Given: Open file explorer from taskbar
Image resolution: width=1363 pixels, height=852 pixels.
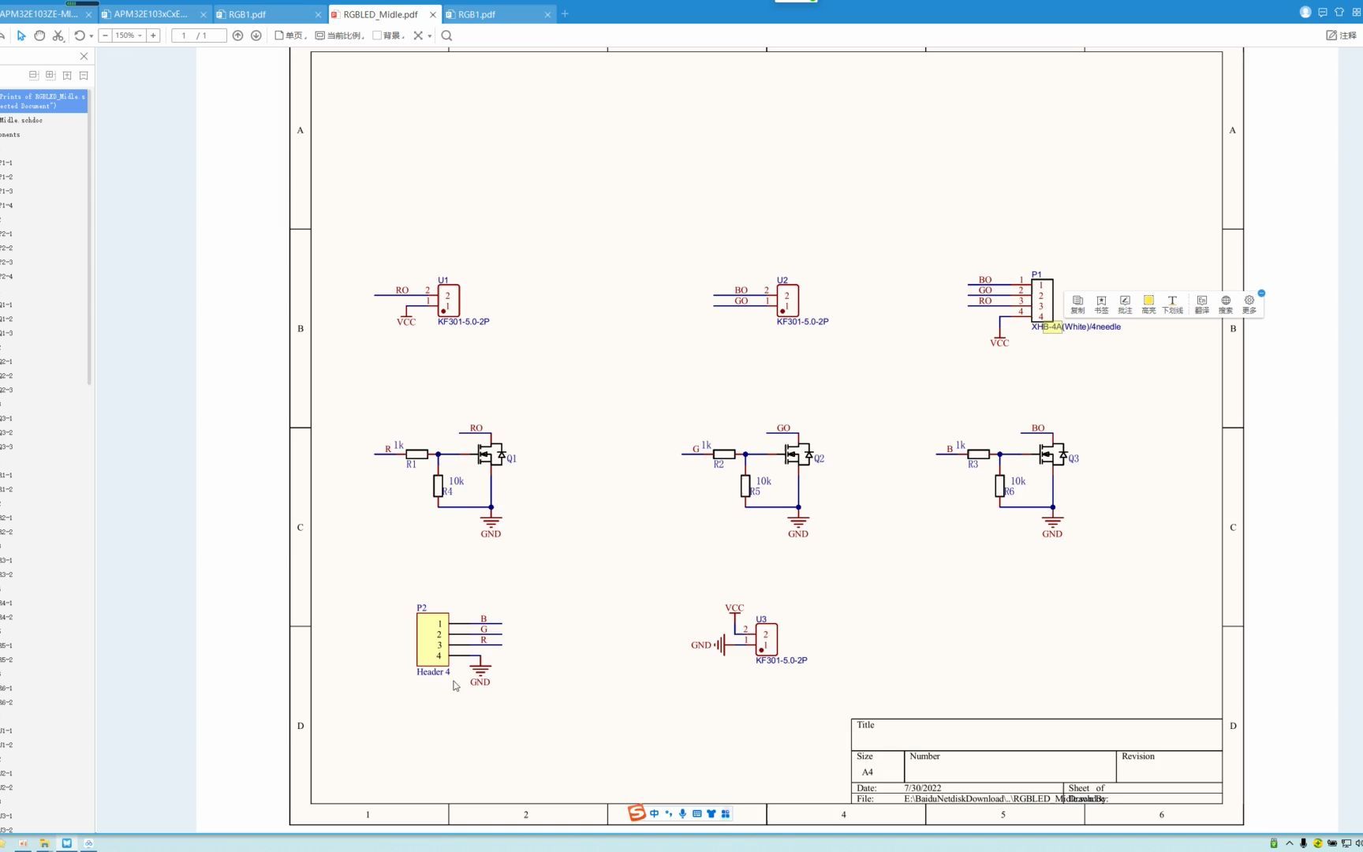Looking at the screenshot, I should 44,843.
